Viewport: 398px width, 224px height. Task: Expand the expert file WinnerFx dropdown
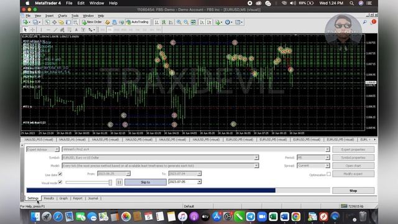(328, 149)
